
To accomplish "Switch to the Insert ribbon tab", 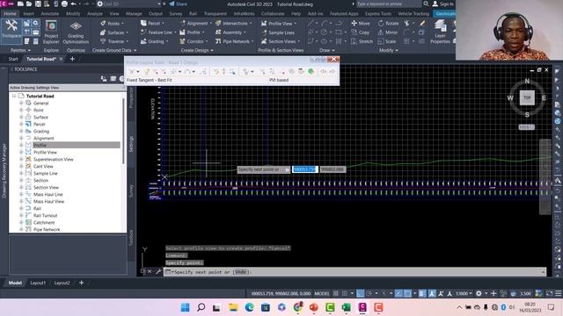I will [x=29, y=14].
